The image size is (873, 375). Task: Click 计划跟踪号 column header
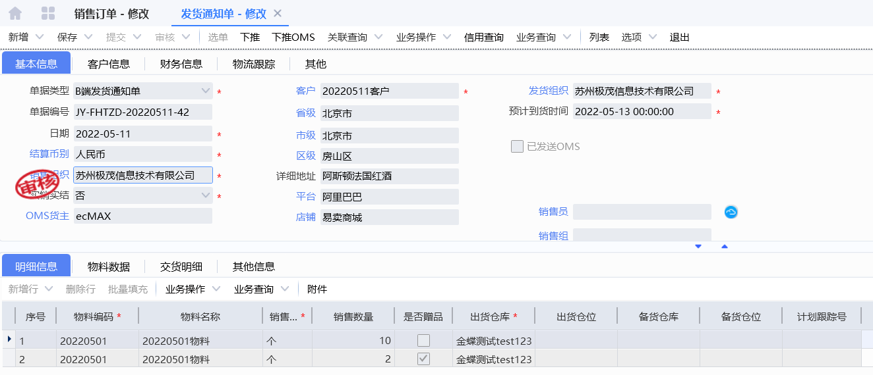pos(822,316)
